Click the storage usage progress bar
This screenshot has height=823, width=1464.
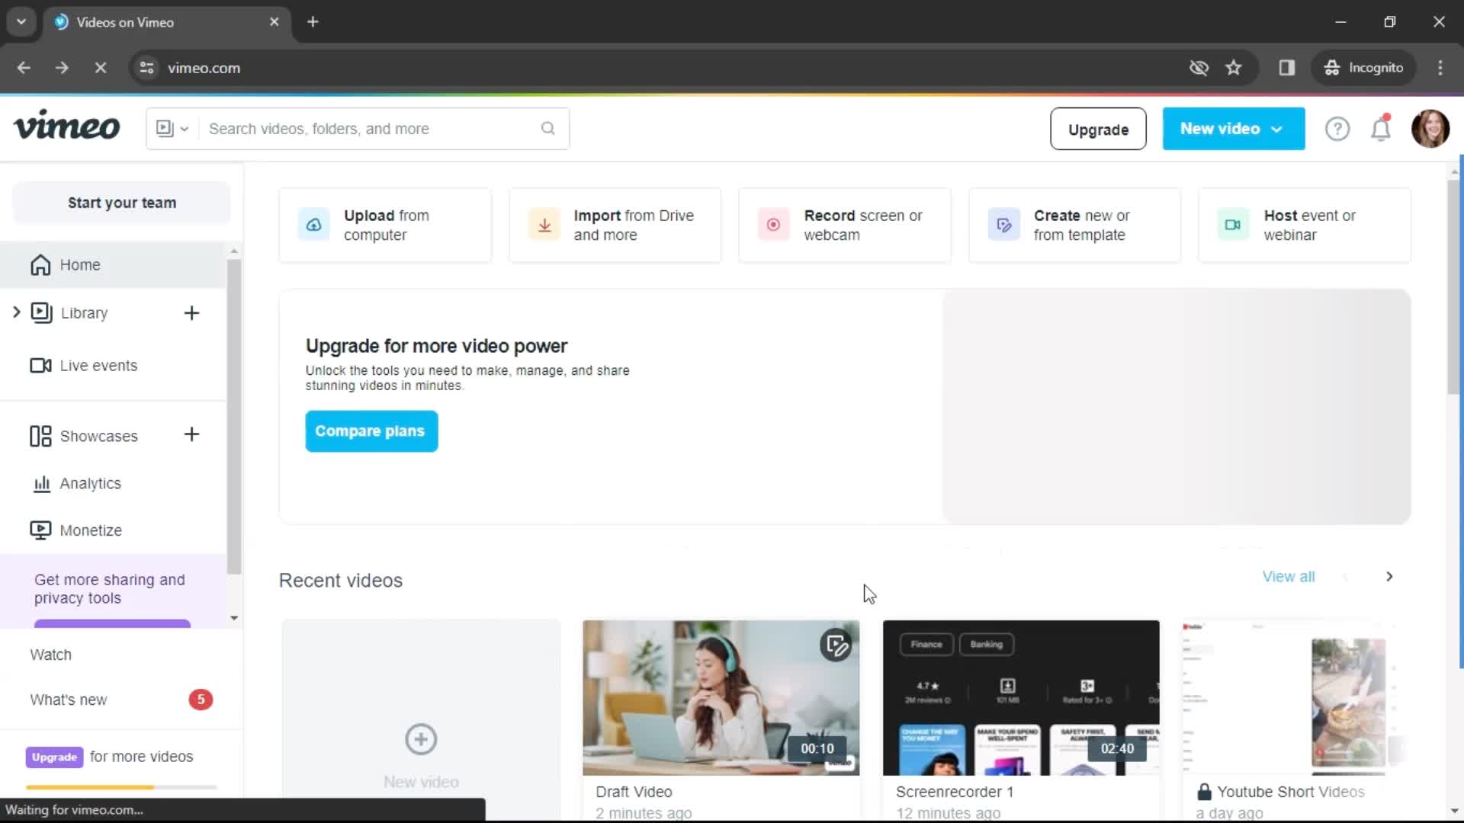click(x=121, y=787)
